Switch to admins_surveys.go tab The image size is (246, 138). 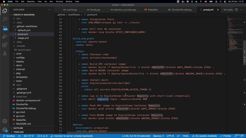pos(123,10)
